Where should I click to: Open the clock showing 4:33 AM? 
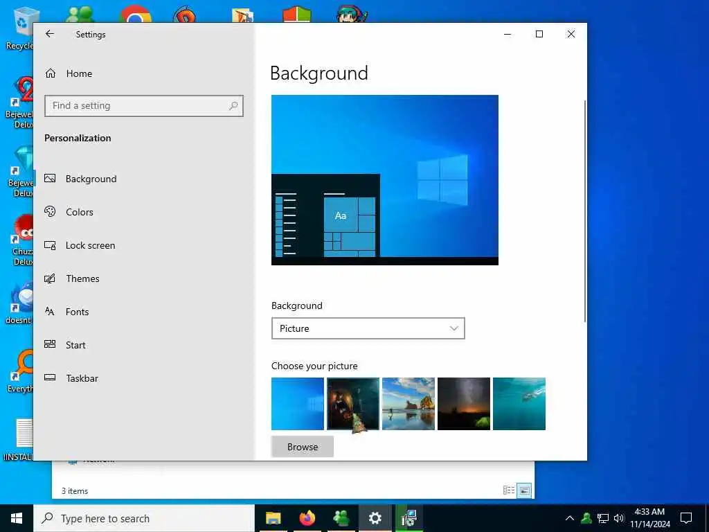pos(649,518)
